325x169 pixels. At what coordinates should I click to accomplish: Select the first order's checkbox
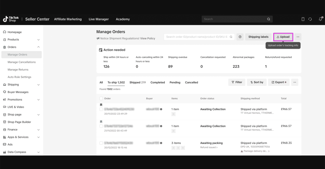coord(101,109)
